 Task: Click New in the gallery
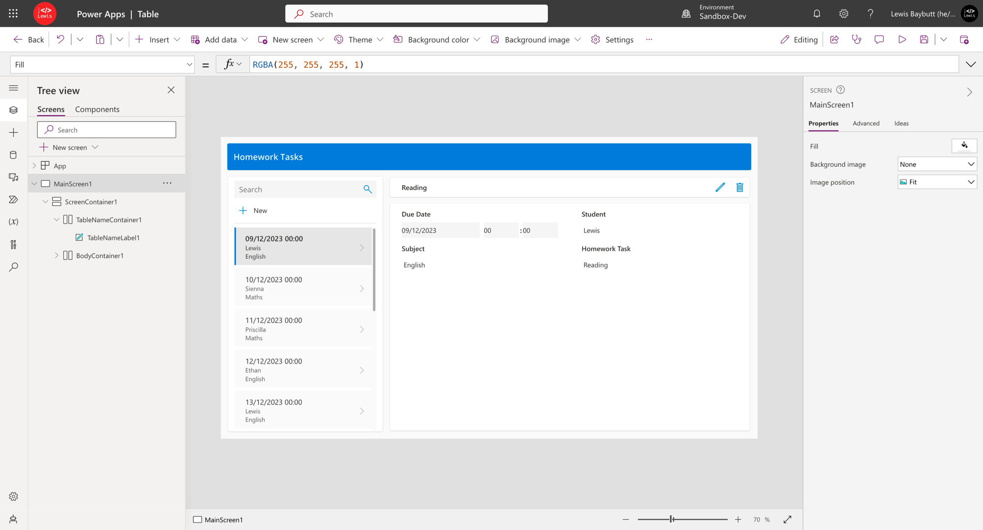tap(253, 210)
